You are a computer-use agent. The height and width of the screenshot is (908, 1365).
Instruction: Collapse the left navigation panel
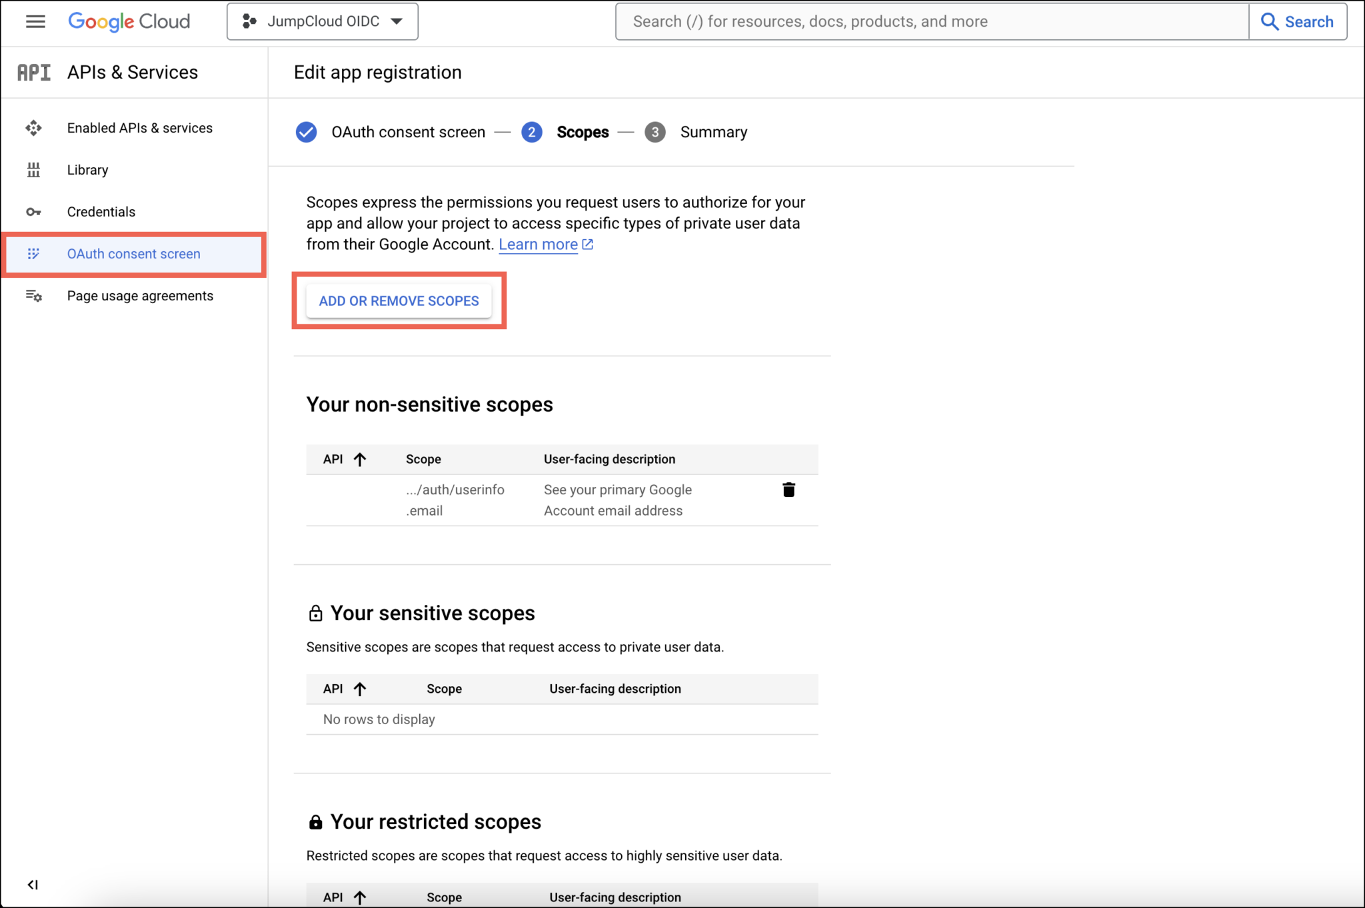point(33,885)
